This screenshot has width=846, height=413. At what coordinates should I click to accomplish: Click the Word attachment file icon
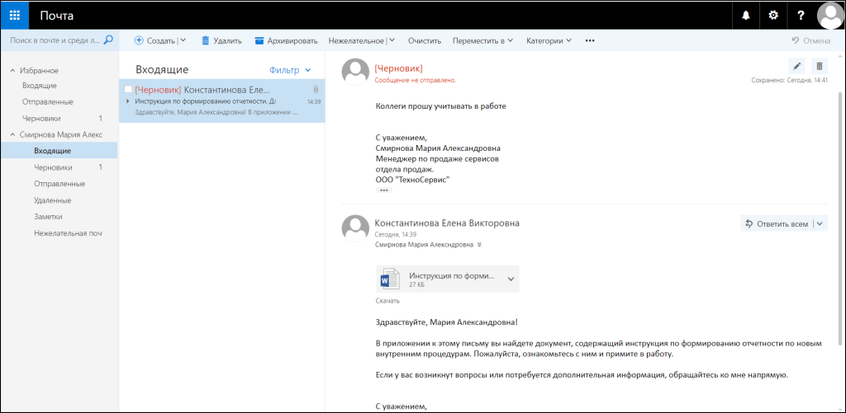[x=389, y=279]
